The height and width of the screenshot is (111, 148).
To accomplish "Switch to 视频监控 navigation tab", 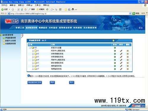I will point(43,28).
